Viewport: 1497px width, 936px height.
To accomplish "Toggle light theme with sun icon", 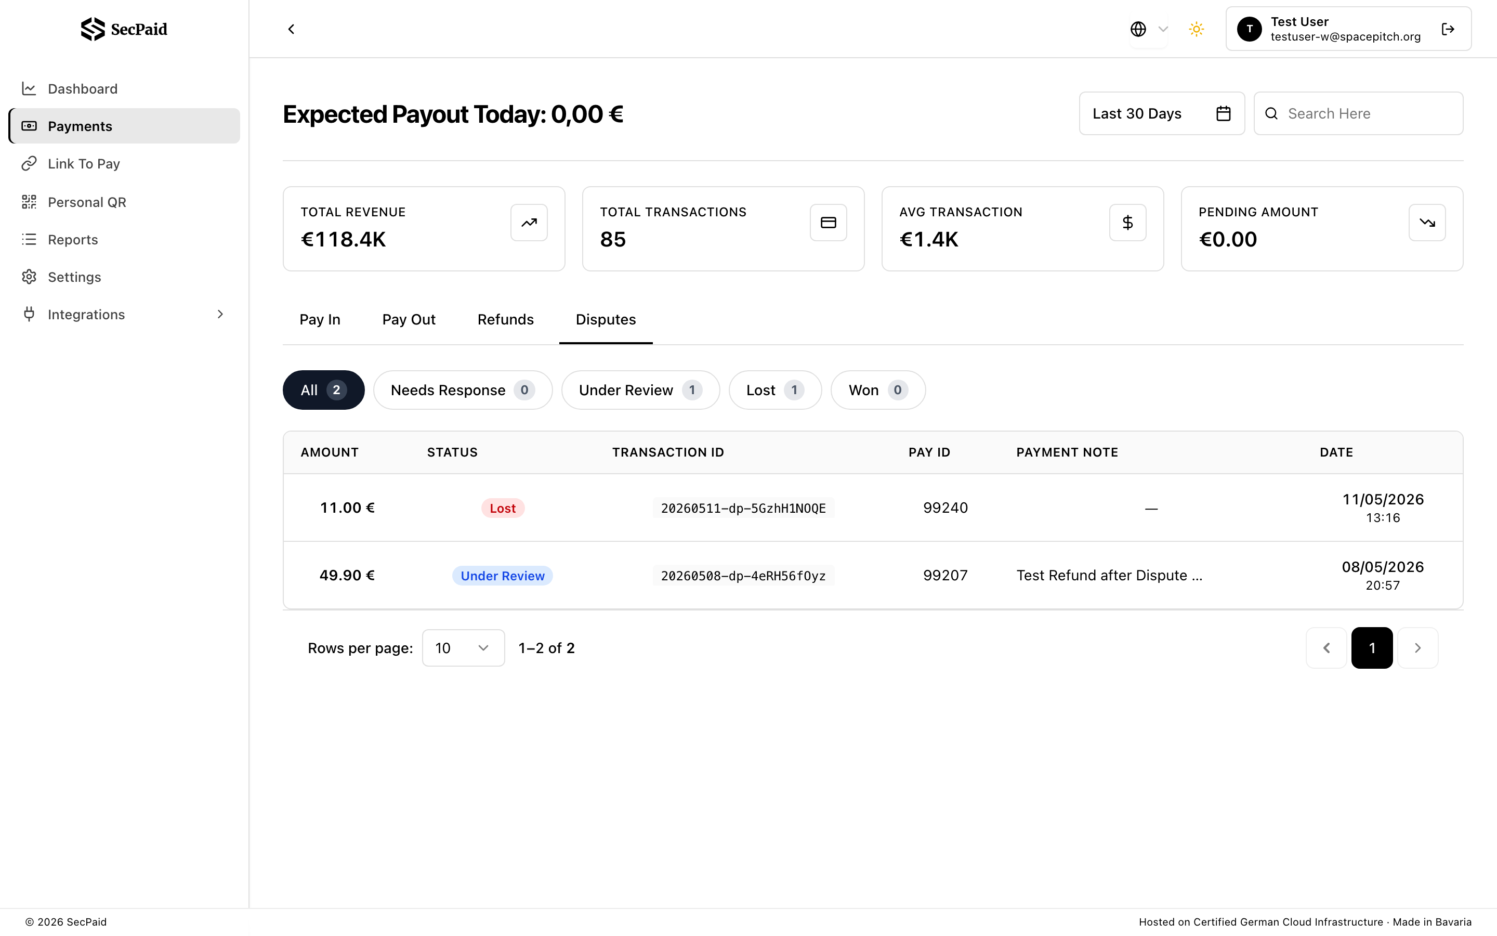I will pyautogui.click(x=1197, y=29).
